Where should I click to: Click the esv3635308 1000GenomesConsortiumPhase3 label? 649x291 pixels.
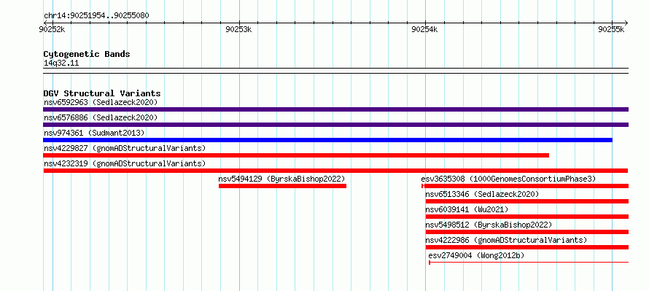(x=508, y=179)
